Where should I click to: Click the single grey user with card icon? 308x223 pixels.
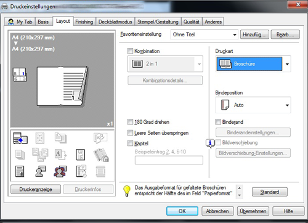41,171
